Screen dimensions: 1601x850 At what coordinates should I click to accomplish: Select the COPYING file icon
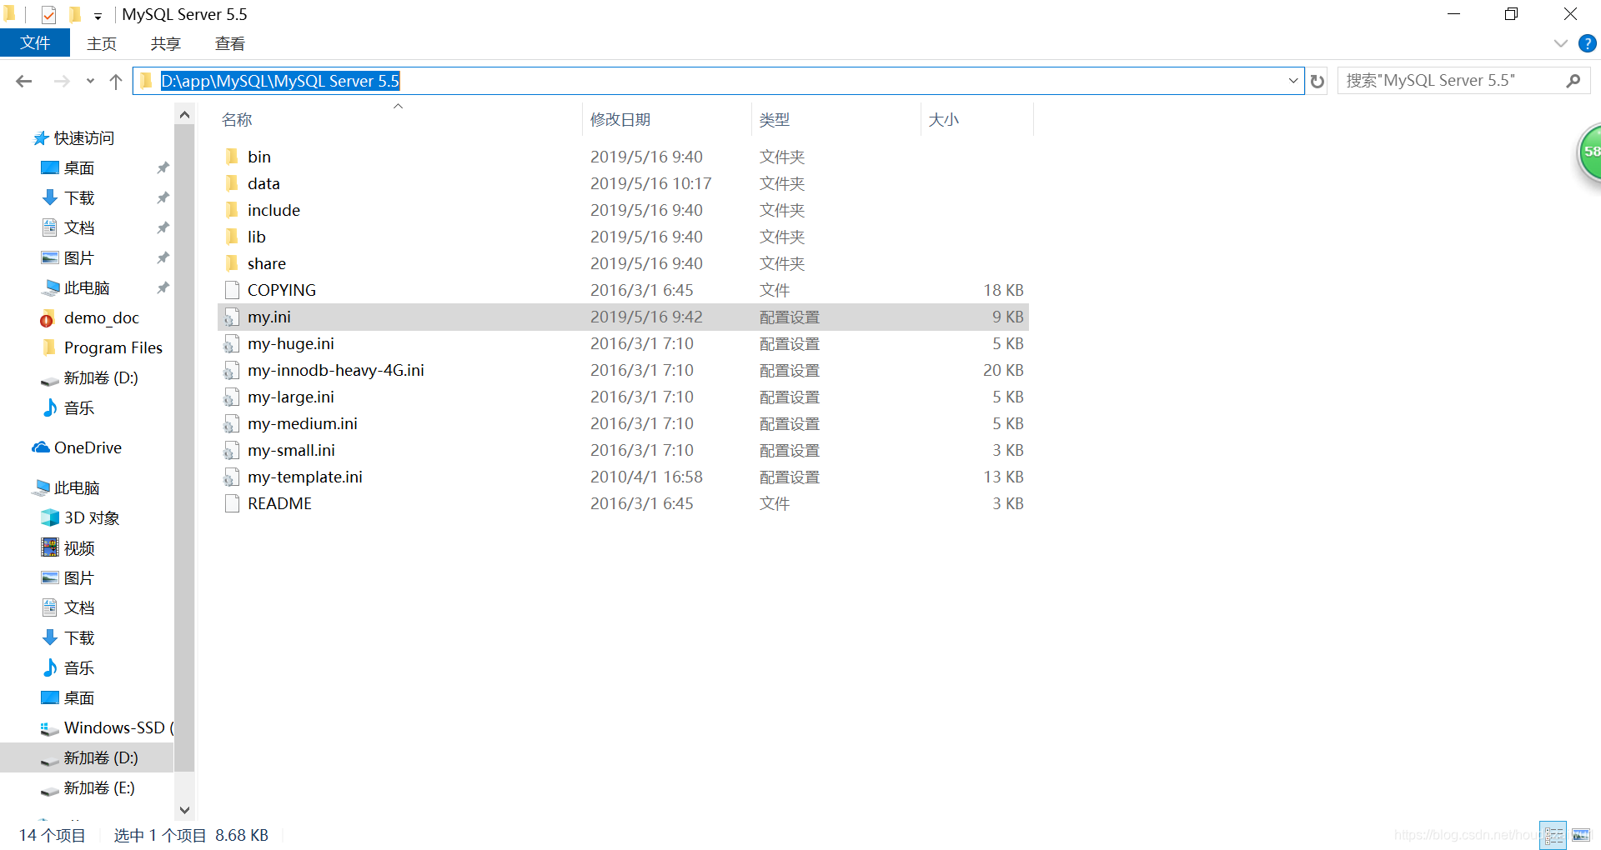(232, 290)
